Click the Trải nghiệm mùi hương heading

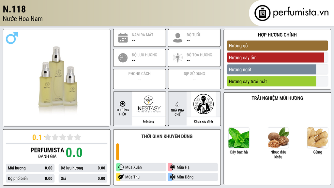277,98
